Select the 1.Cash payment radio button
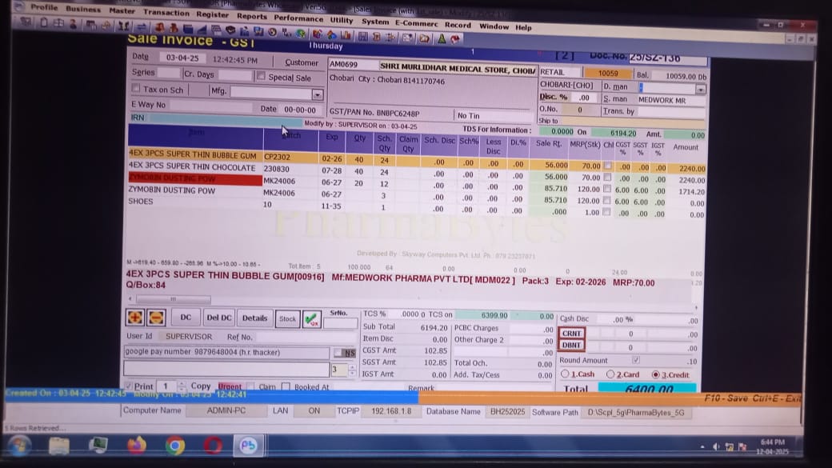This screenshot has height=468, width=832. (565, 374)
